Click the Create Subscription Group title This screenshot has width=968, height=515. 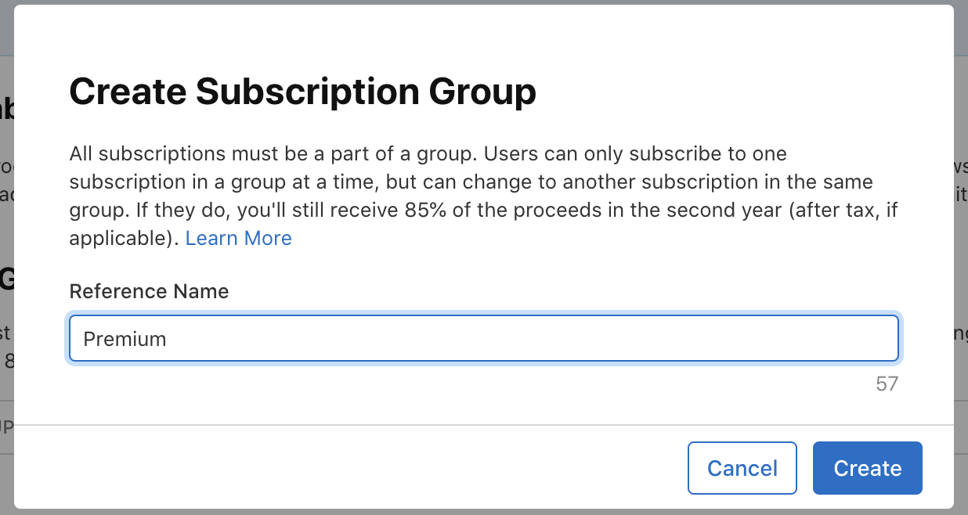pyautogui.click(x=302, y=92)
